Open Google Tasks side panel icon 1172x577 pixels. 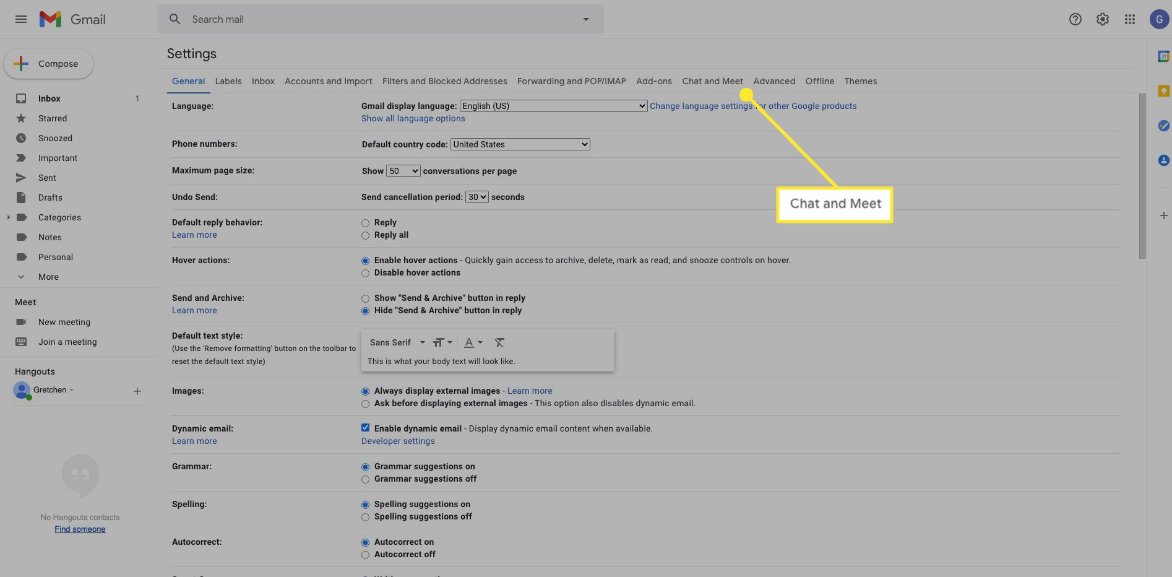(1163, 126)
